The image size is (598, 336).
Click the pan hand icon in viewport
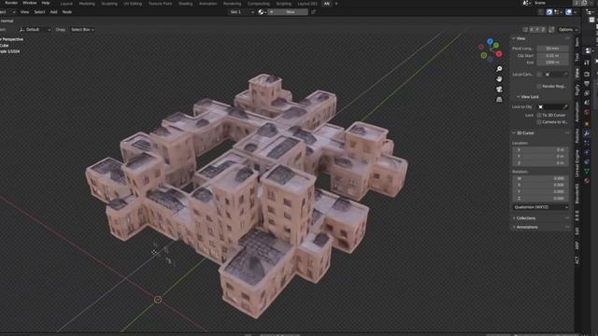[x=499, y=79]
